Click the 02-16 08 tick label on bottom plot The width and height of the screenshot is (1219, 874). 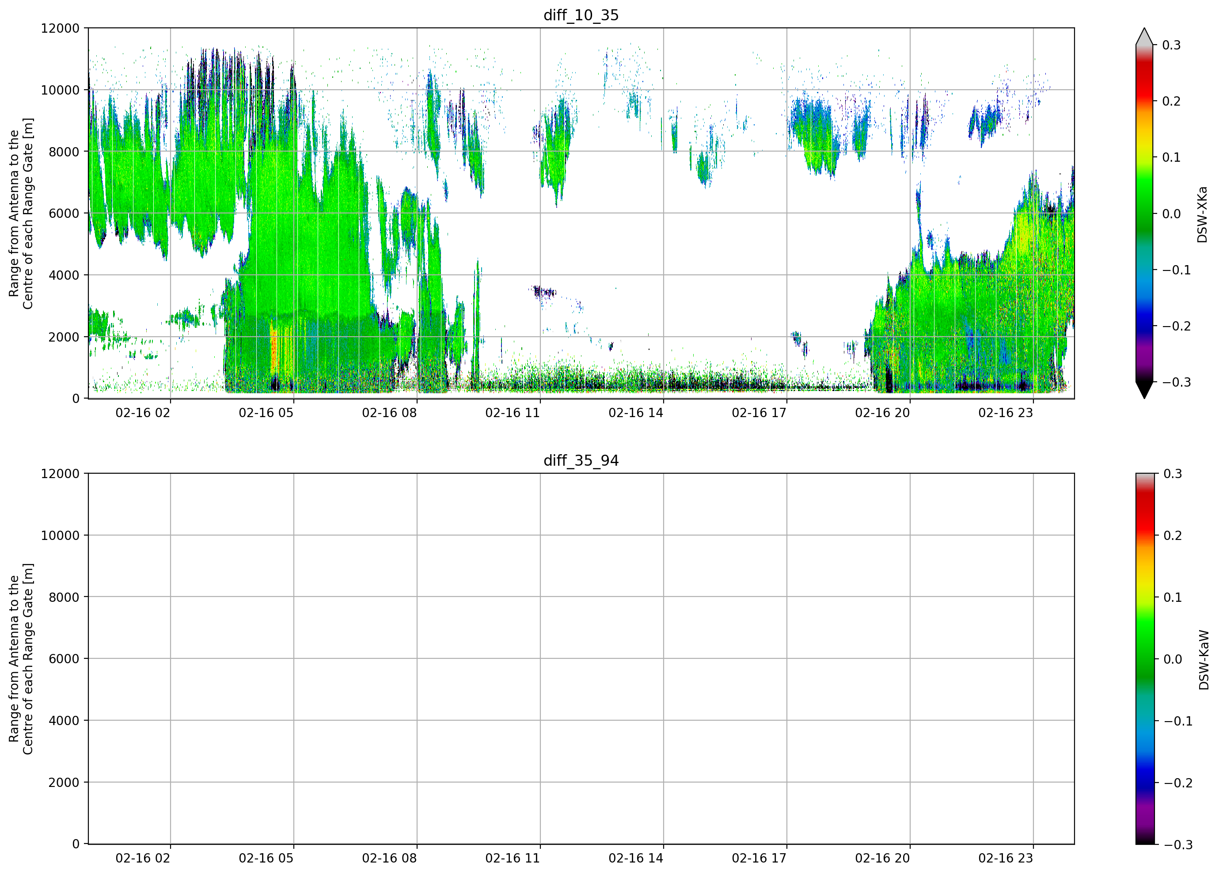tap(389, 859)
